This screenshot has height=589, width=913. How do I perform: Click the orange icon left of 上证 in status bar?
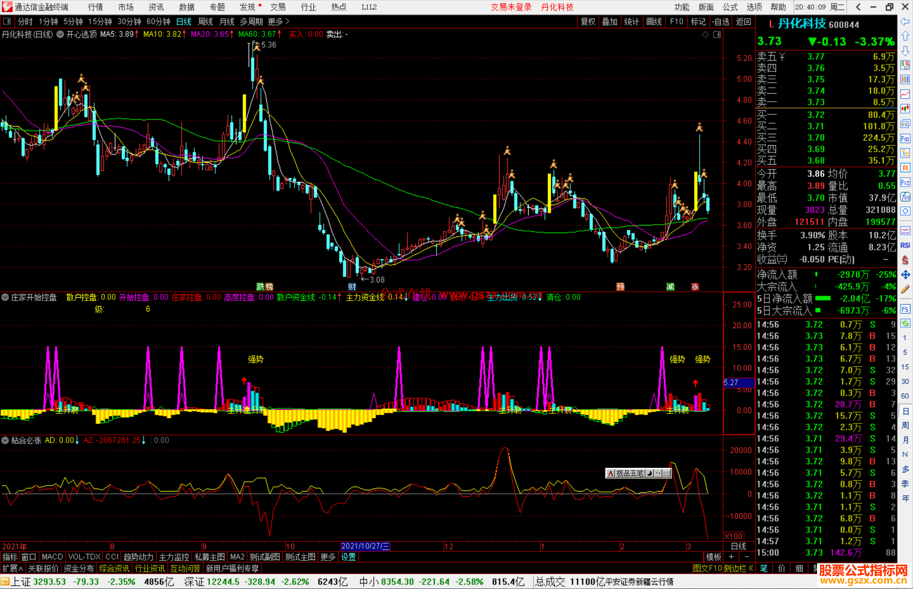coord(5,582)
